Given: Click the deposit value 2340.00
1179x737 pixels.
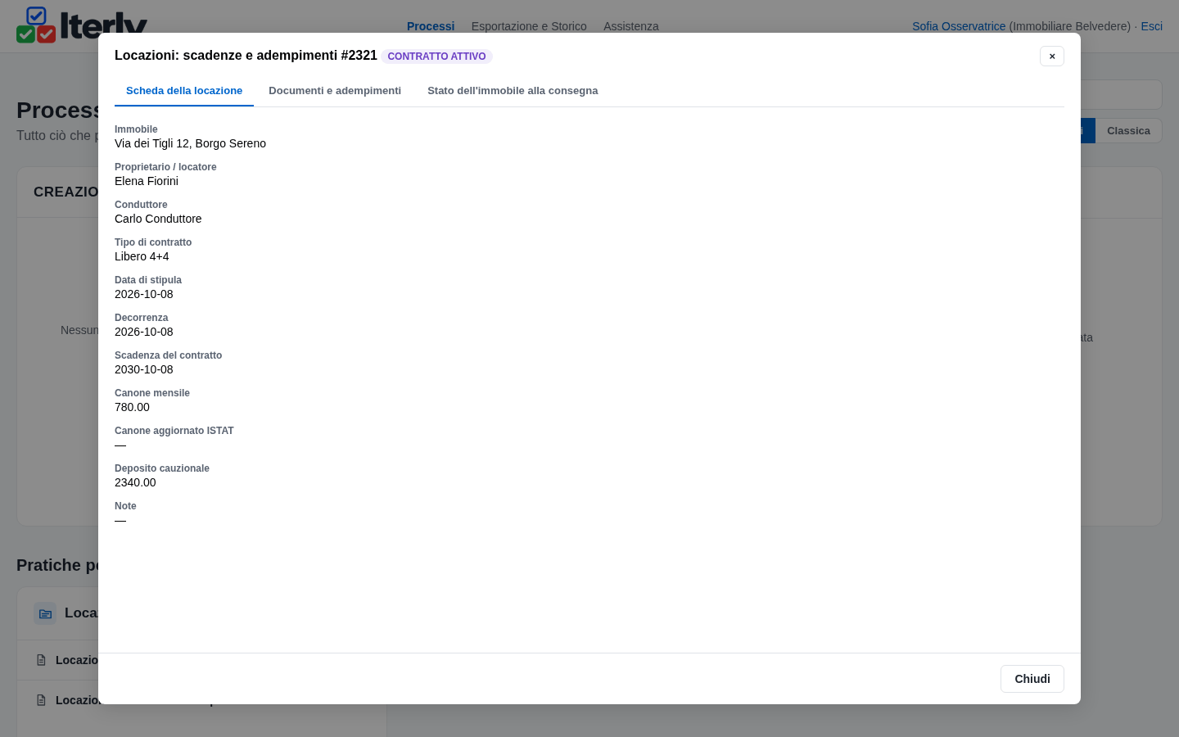Looking at the screenshot, I should click(135, 482).
